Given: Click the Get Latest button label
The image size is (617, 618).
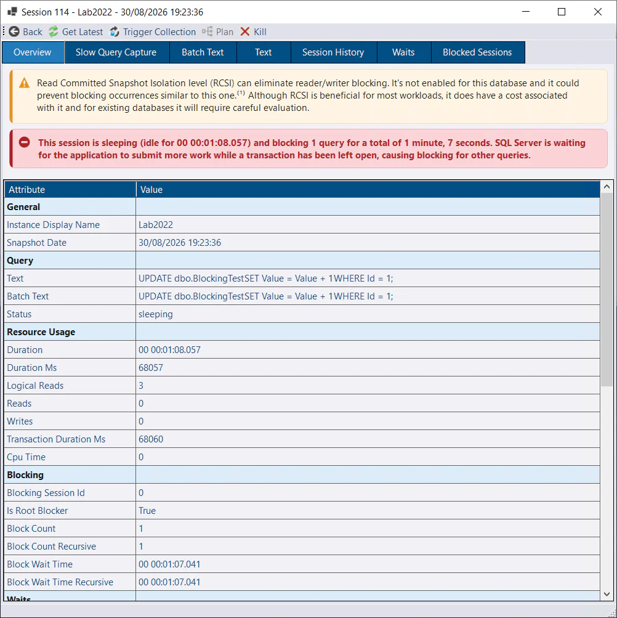Looking at the screenshot, I should [x=83, y=32].
